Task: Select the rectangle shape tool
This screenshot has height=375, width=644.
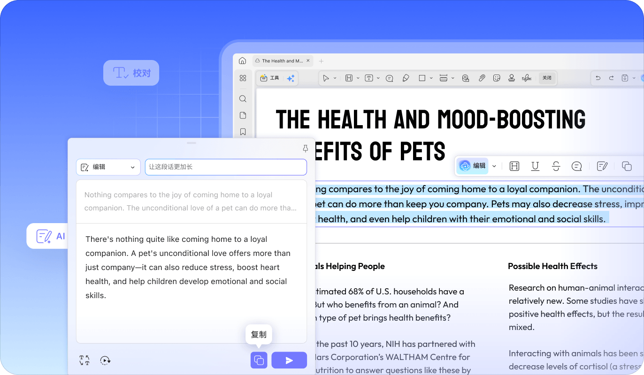Action: click(x=422, y=78)
